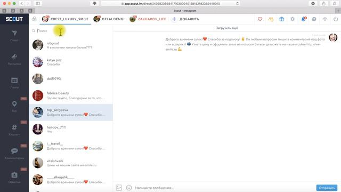Focus the Напишите сообщение message box
Screen dimensions: 341x192
pyautogui.click(x=224, y=188)
